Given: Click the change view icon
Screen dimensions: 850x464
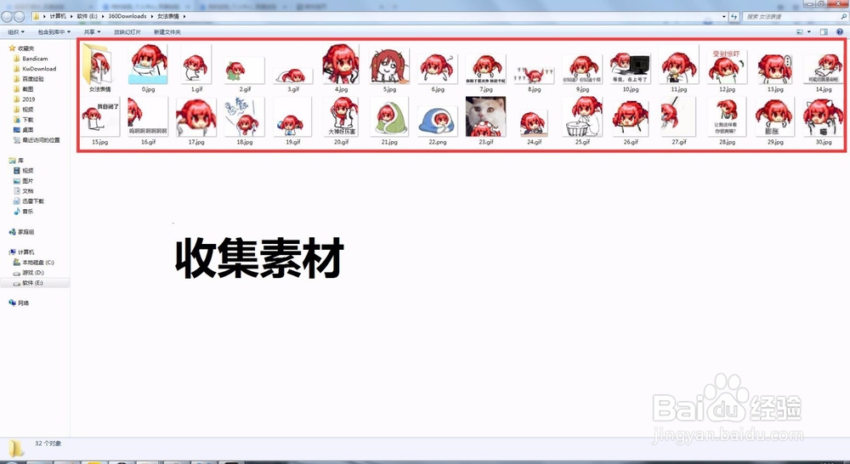Looking at the screenshot, I should [800, 32].
